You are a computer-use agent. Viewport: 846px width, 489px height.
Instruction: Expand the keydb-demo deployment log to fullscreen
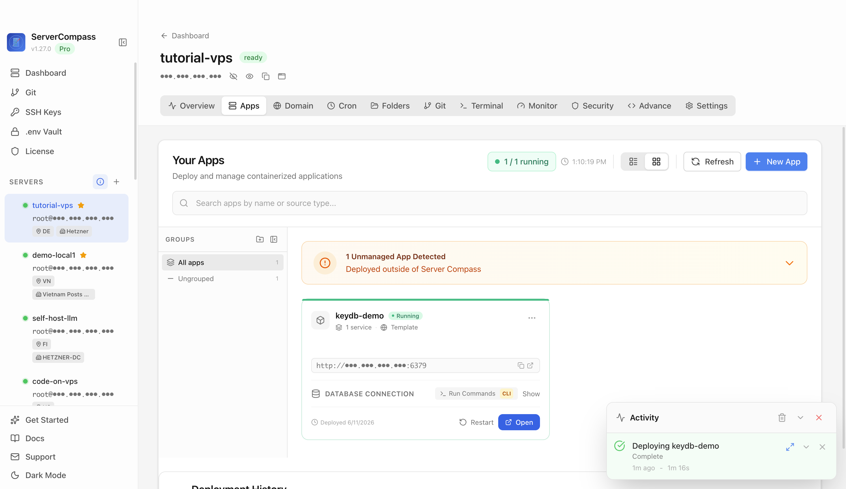coord(790,447)
